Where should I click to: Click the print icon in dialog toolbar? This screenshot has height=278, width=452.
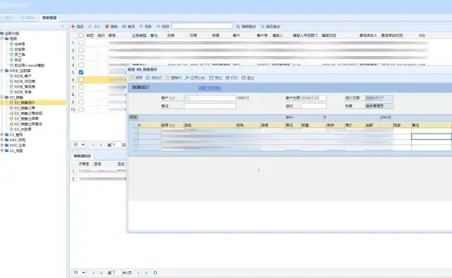228,78
